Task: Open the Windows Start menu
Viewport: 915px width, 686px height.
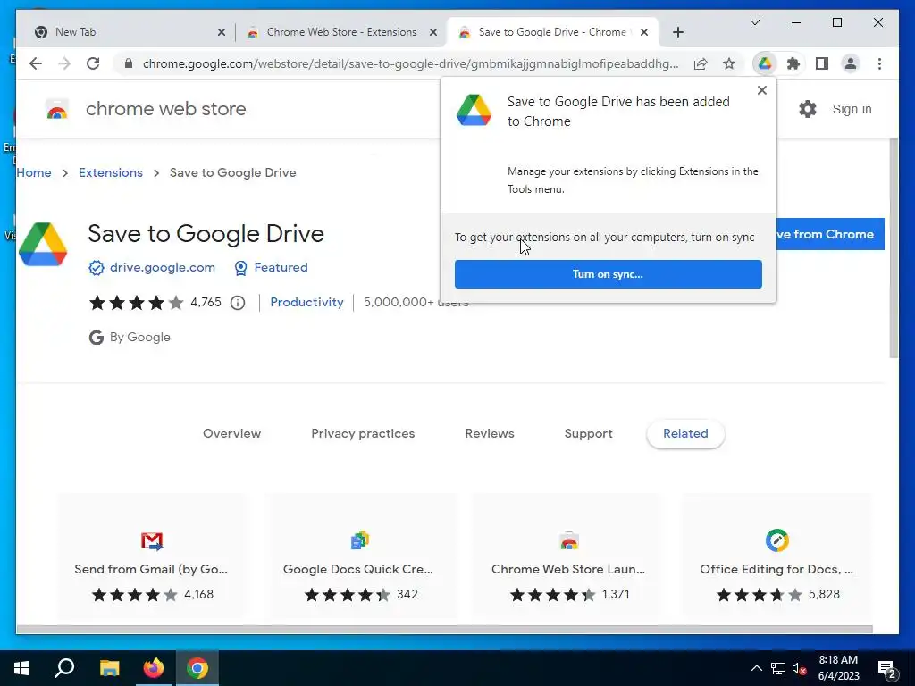Action: pos(21,668)
